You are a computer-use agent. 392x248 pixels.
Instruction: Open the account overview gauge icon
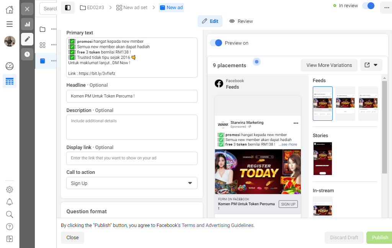pos(10,66)
